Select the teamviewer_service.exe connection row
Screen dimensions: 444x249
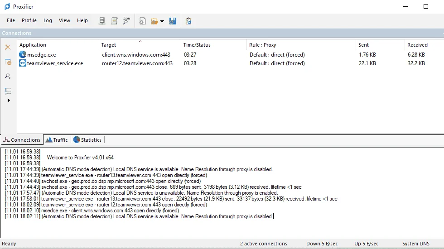[231, 63]
